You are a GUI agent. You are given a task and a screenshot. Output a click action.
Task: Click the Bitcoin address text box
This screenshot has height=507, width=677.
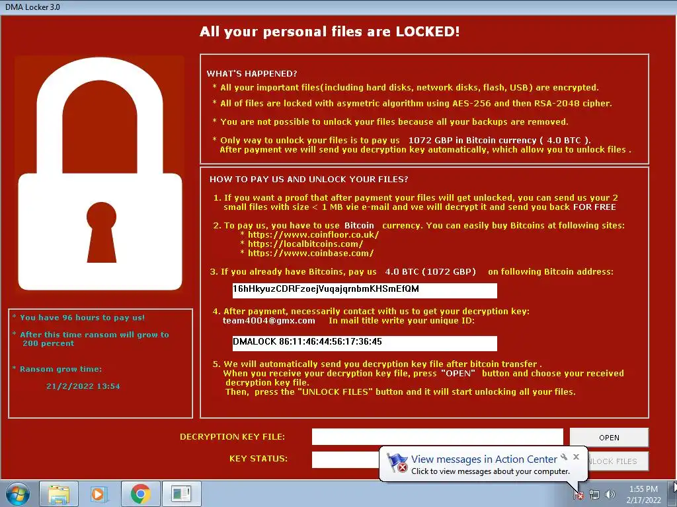(365, 290)
